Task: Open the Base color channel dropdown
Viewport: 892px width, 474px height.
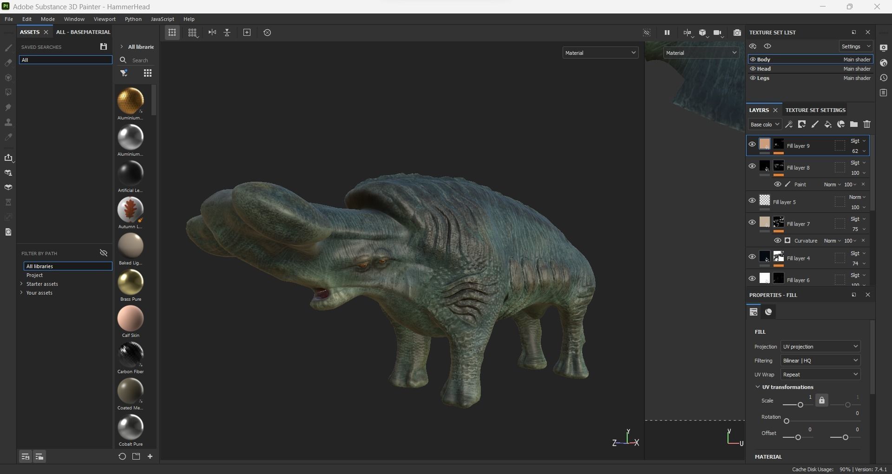Action: click(x=765, y=124)
